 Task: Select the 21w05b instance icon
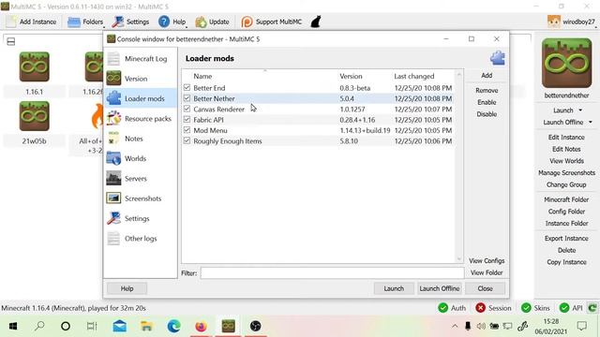(x=35, y=116)
